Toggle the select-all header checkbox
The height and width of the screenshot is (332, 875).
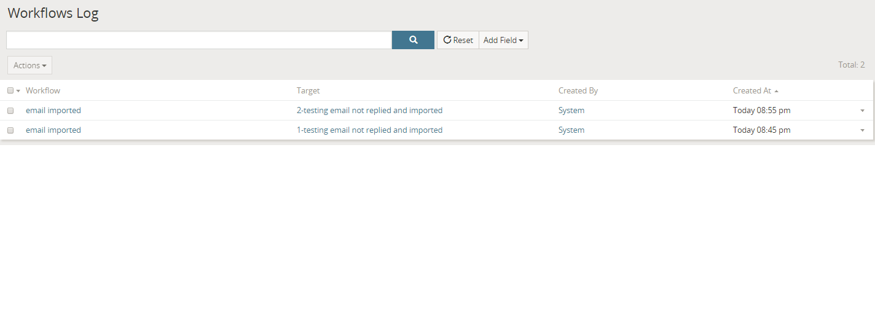[x=10, y=90]
